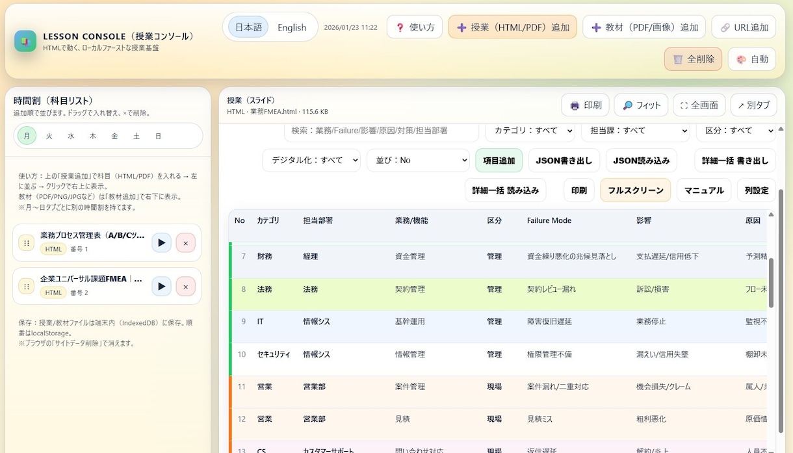Screen dimensions: 793x453
Task: Click the Failure Mode column header
Action: 549,221
